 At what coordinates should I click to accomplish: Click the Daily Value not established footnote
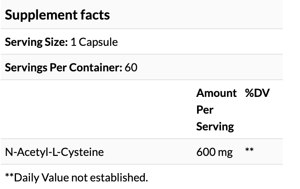click(77, 177)
